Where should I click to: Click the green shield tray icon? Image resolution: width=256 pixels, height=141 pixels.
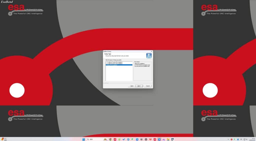click(234, 139)
